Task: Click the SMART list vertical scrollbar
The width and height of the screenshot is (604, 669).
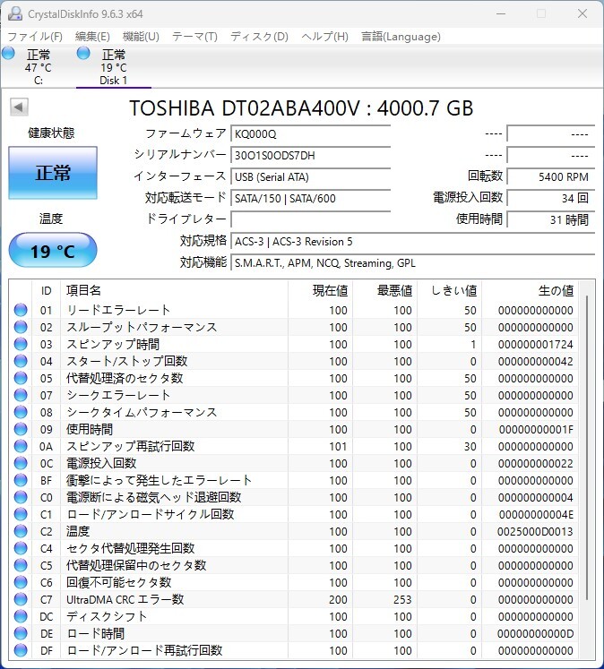Action: click(x=587, y=447)
